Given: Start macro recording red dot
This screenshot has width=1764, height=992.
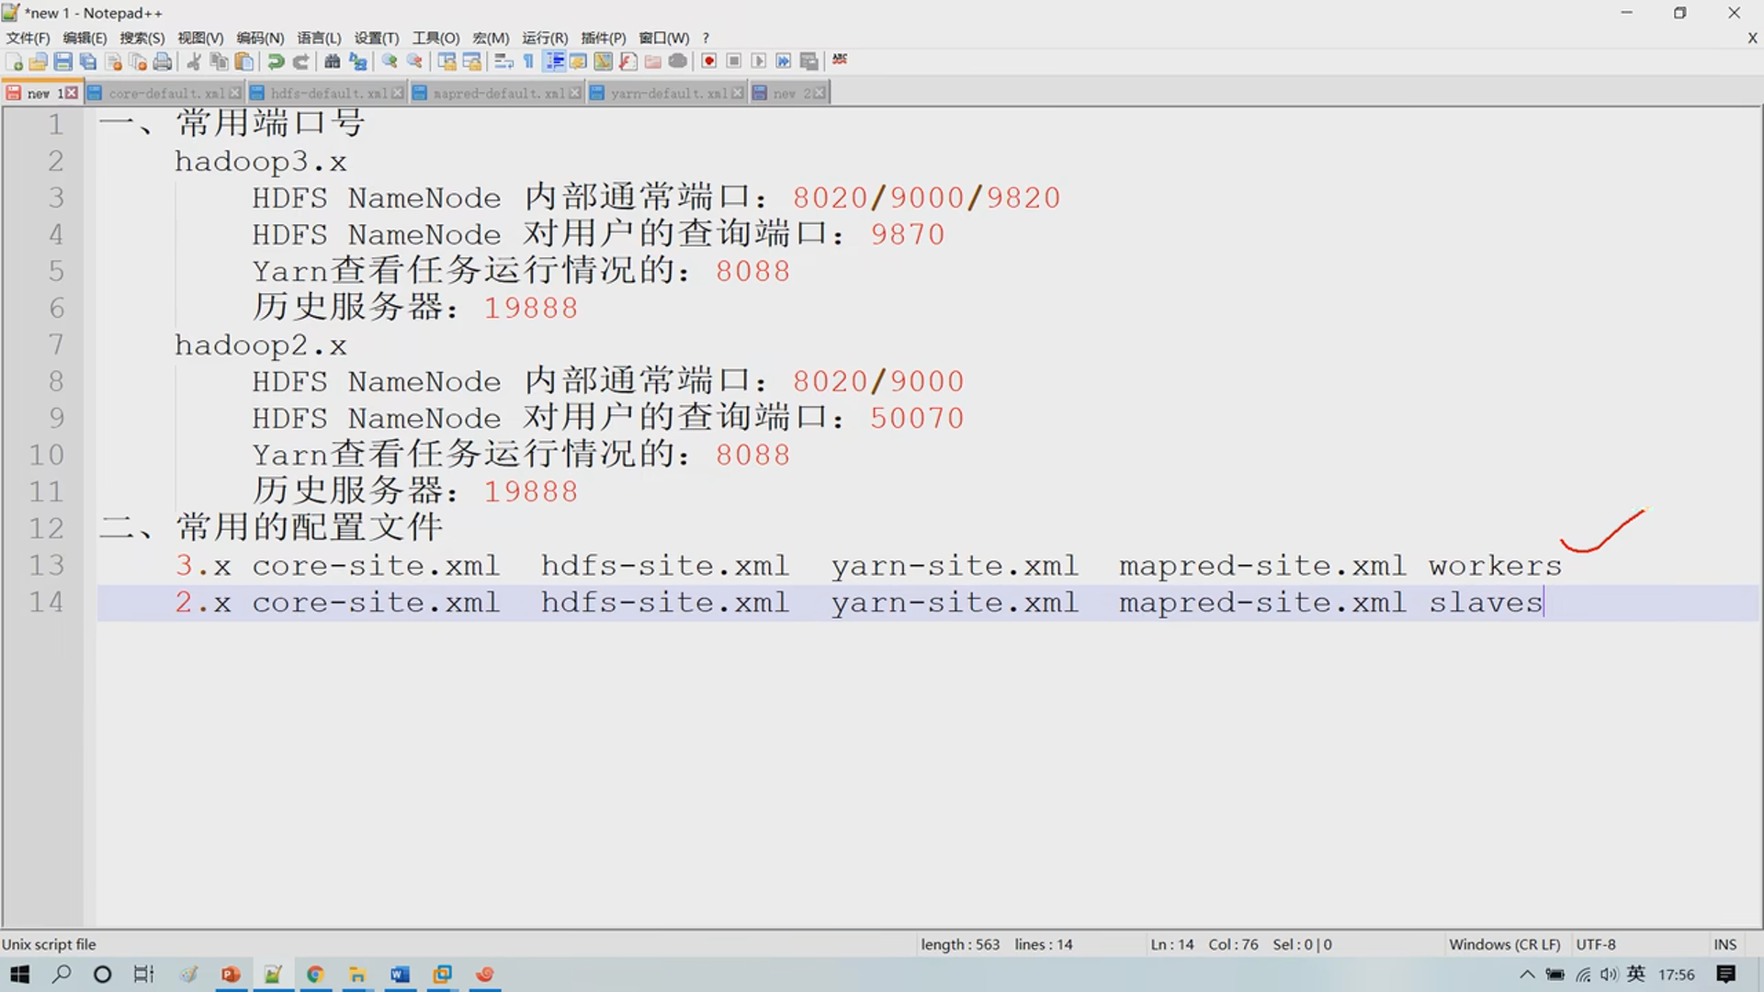Looking at the screenshot, I should tap(709, 62).
